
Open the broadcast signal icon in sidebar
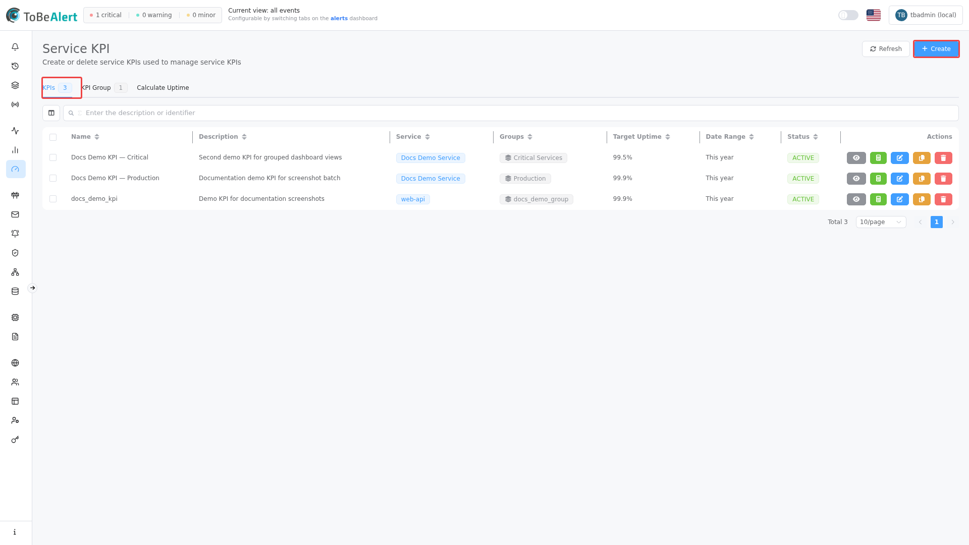[15, 104]
